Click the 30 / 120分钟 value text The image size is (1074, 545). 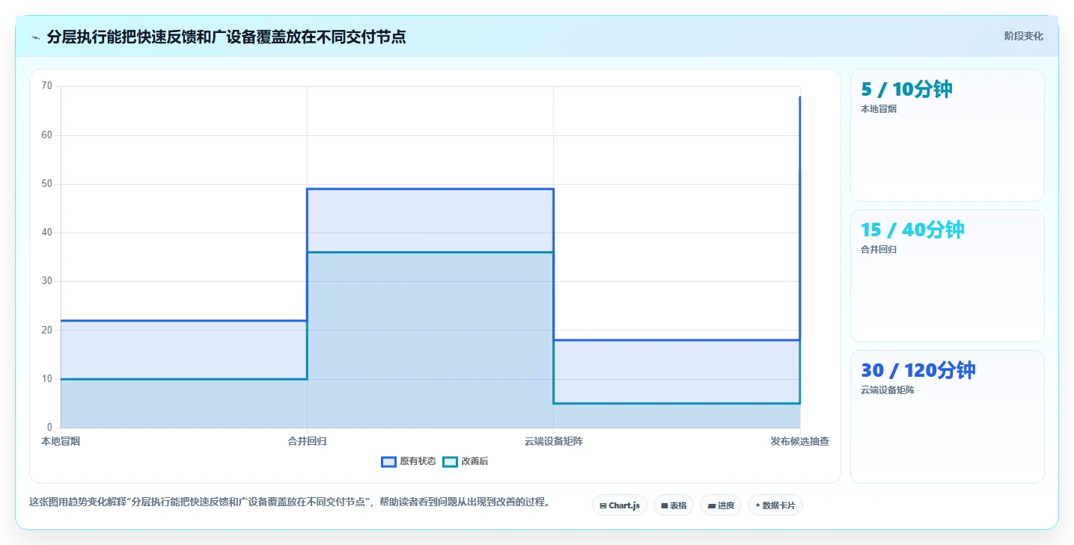tap(918, 370)
